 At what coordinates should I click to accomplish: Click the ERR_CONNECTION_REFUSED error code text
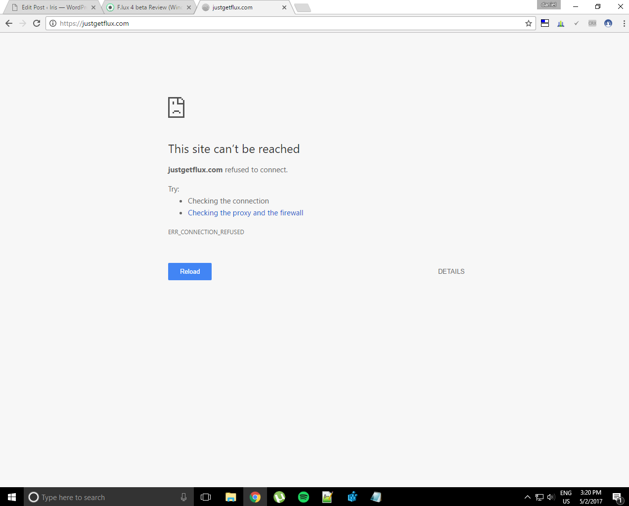point(206,232)
